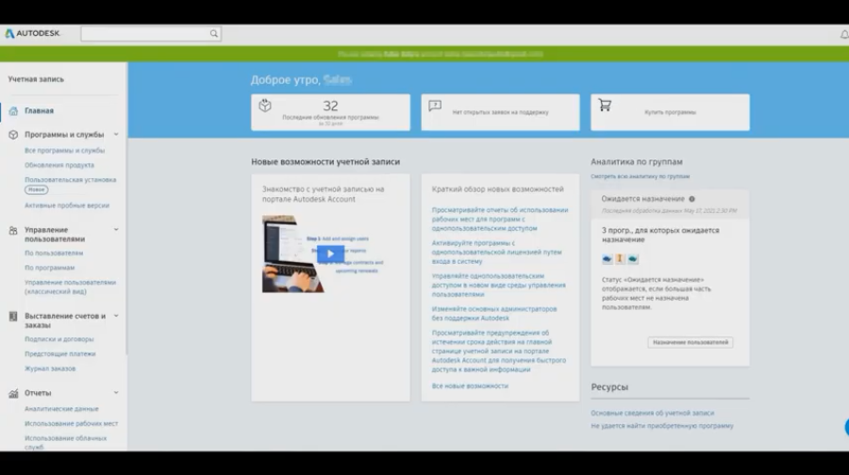
Task: Open the Купить программы card
Action: 671,112
